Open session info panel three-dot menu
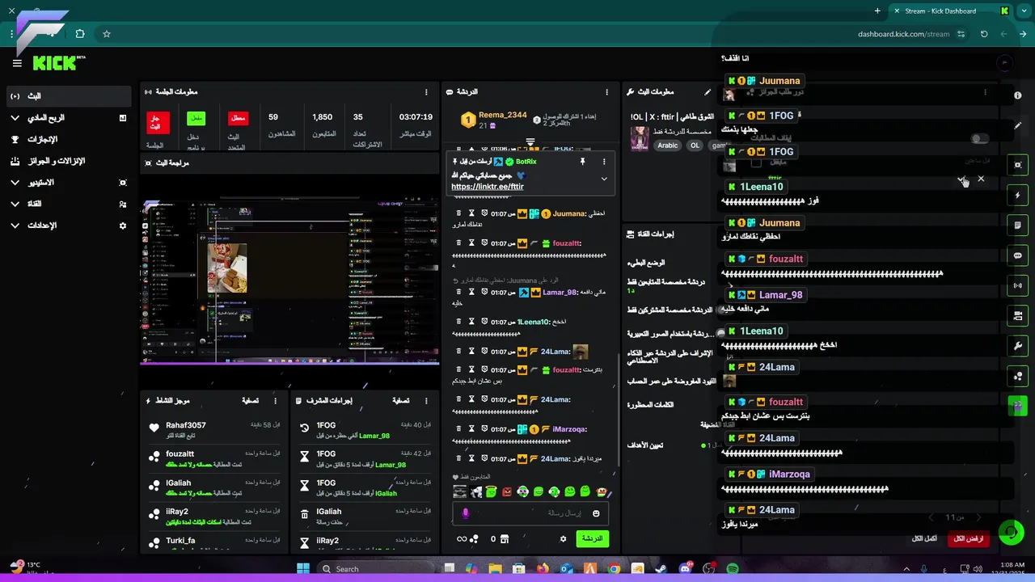This screenshot has width=1035, height=582. point(426,92)
